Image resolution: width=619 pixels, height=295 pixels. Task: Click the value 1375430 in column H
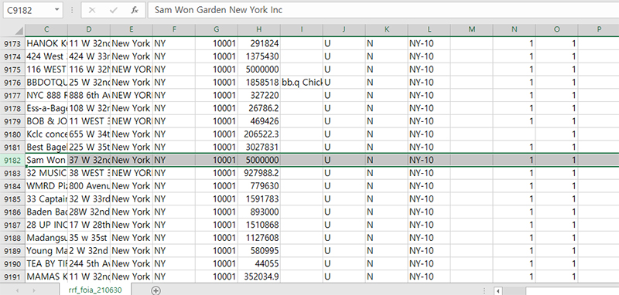(x=259, y=56)
